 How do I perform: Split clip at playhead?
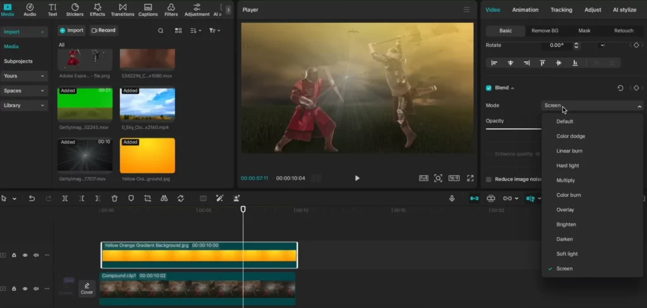coord(65,199)
